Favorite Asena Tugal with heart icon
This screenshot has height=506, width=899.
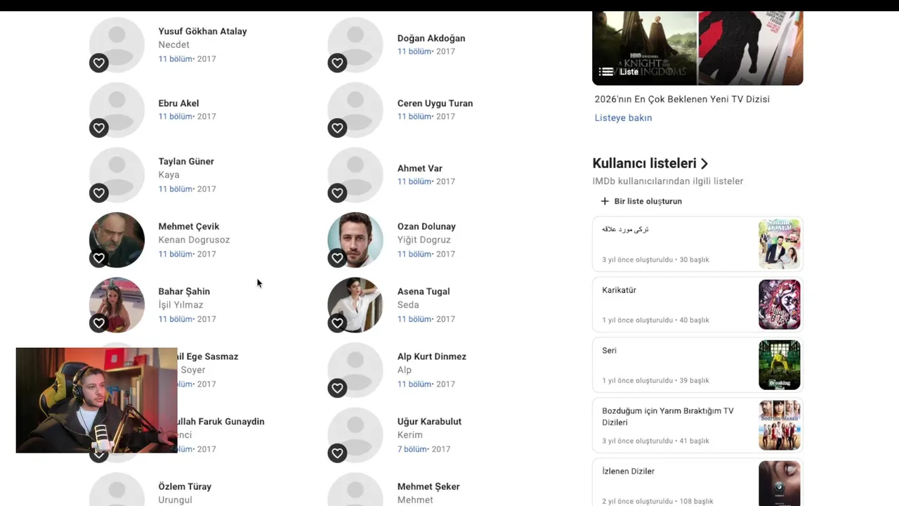[338, 323]
